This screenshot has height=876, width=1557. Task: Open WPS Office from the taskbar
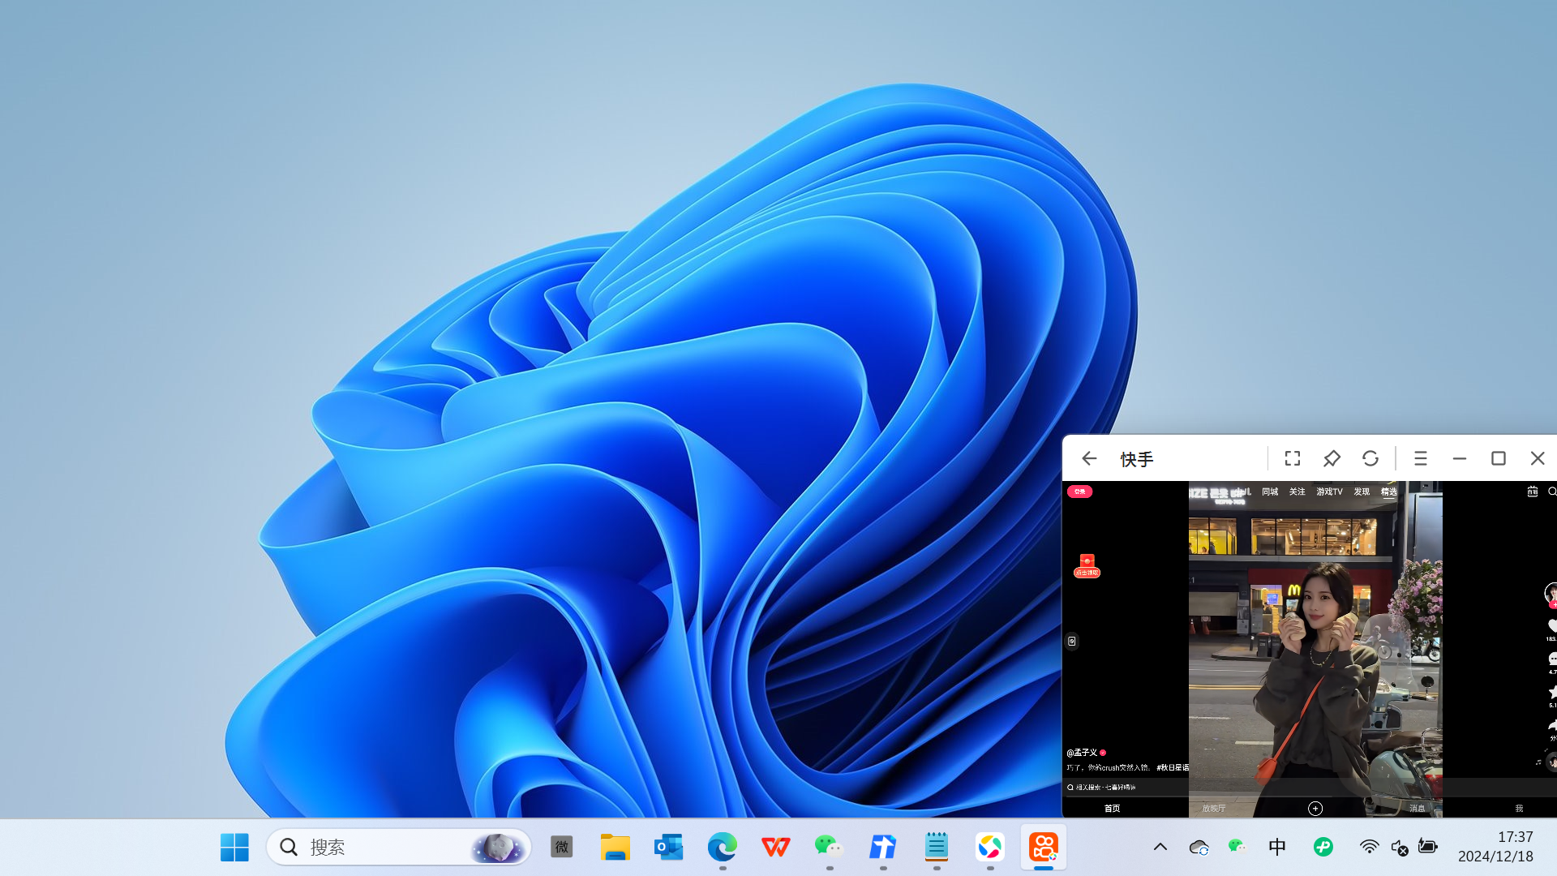point(776,848)
